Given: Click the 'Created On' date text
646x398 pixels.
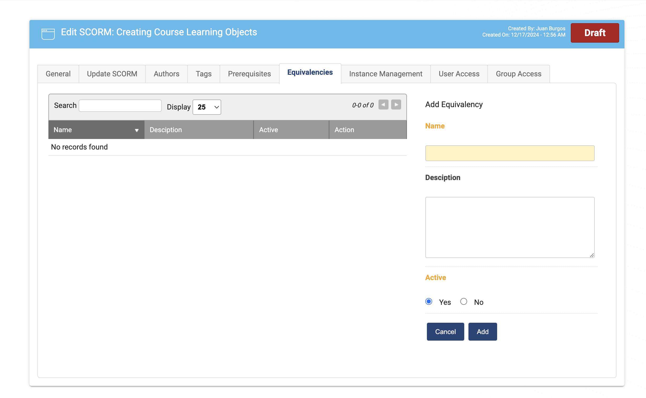Looking at the screenshot, I should coord(524,35).
